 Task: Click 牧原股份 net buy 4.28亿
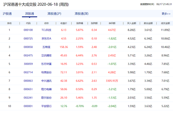(x=112, y=72)
